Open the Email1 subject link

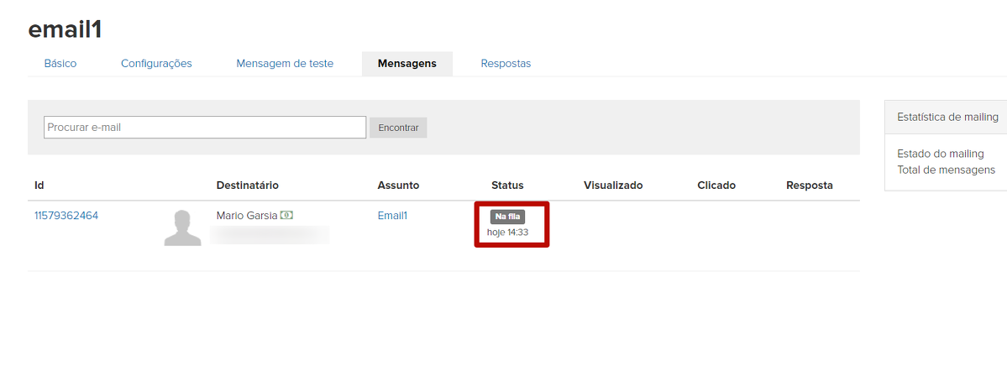pyautogui.click(x=392, y=216)
